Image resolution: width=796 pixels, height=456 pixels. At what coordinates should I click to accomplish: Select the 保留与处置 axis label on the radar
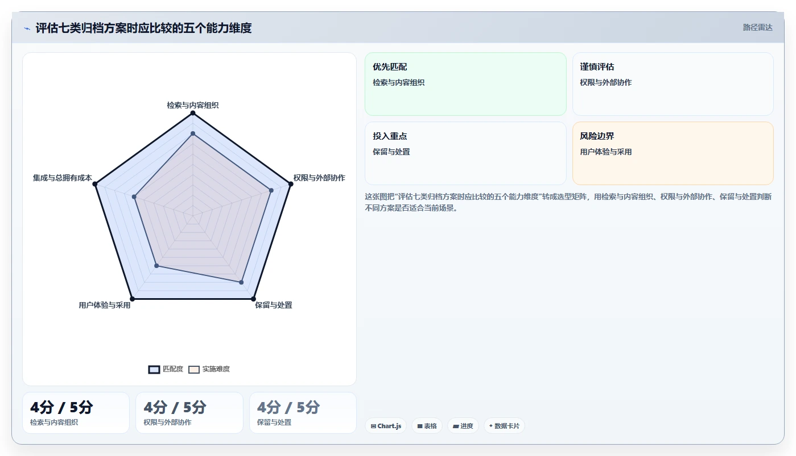274,305
